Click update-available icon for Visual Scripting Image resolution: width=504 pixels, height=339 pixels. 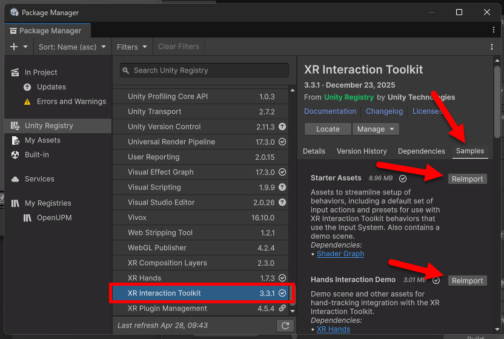[x=282, y=187]
